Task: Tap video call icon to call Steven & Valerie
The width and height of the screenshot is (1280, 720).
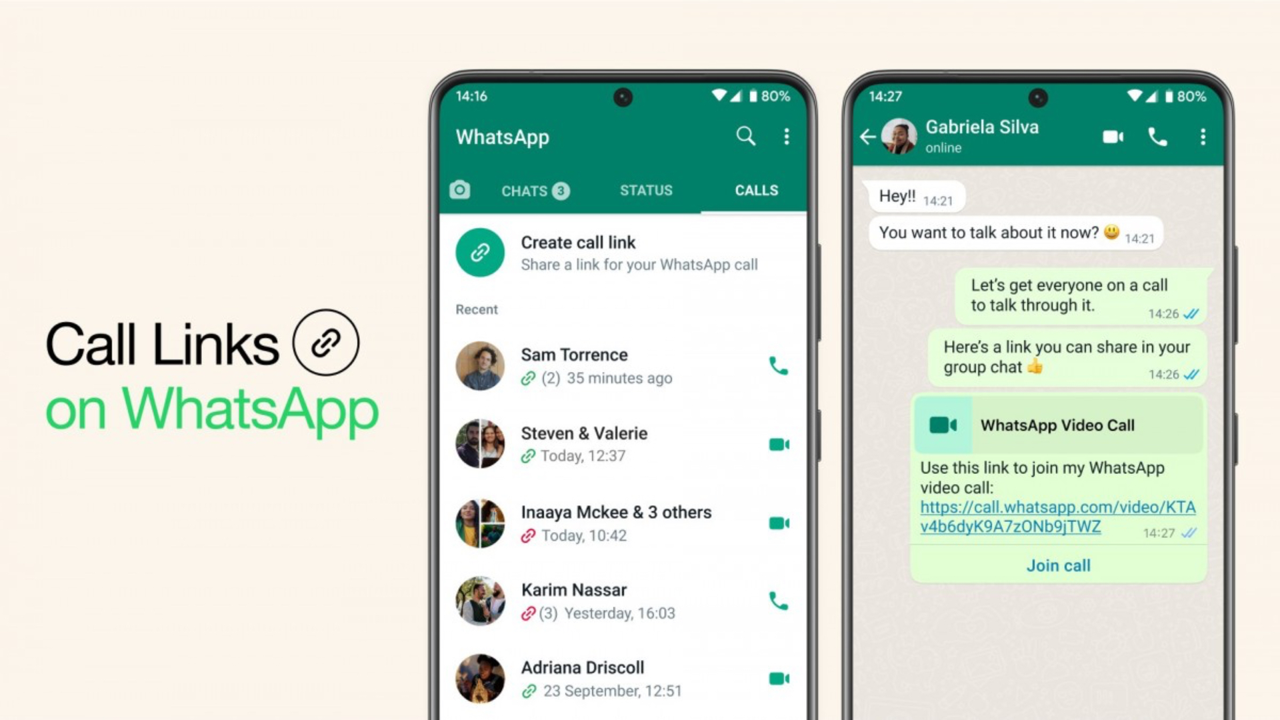Action: [x=778, y=444]
